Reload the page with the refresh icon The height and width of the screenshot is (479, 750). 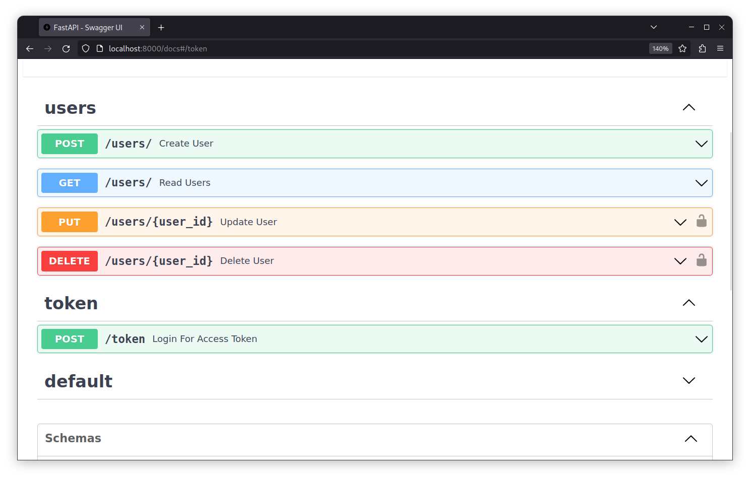(66, 49)
